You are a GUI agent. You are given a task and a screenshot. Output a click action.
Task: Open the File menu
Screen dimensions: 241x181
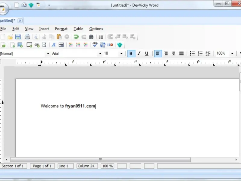click(x=3, y=29)
